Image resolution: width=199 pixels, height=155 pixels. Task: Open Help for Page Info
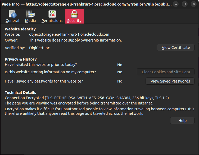(182, 121)
